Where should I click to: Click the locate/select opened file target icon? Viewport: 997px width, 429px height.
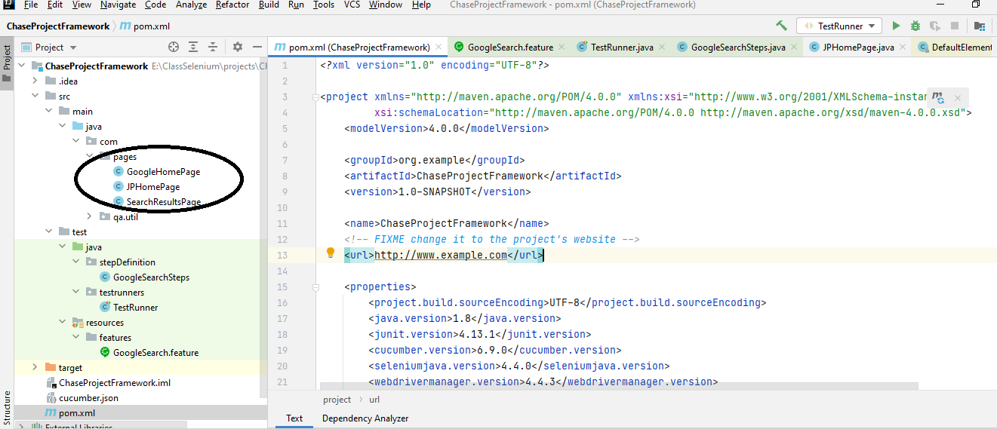pyautogui.click(x=174, y=47)
